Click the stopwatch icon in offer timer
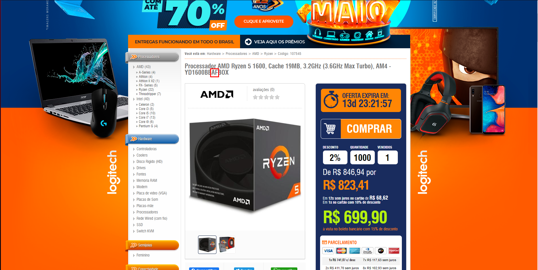Viewport: 538px width, 270px height. click(x=331, y=100)
